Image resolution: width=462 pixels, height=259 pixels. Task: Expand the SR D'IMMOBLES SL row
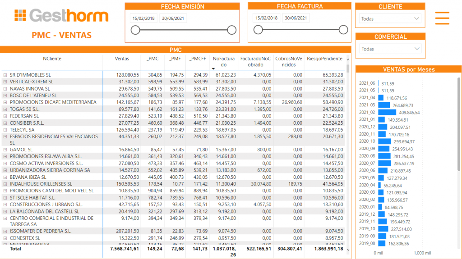5,75
